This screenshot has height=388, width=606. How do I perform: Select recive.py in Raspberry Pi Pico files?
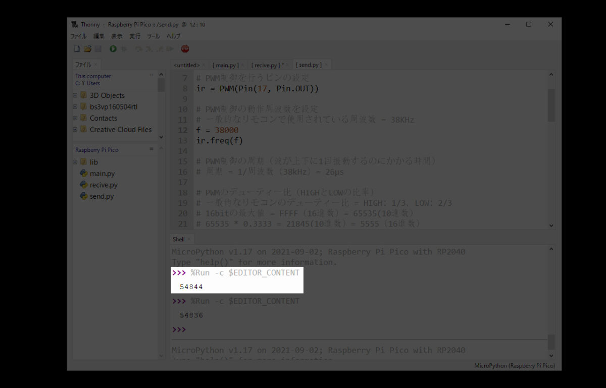point(104,185)
